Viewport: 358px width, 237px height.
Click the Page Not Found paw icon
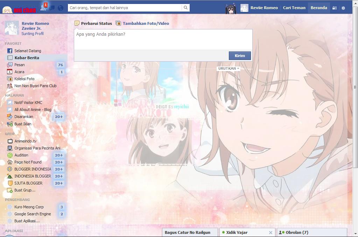point(10,162)
